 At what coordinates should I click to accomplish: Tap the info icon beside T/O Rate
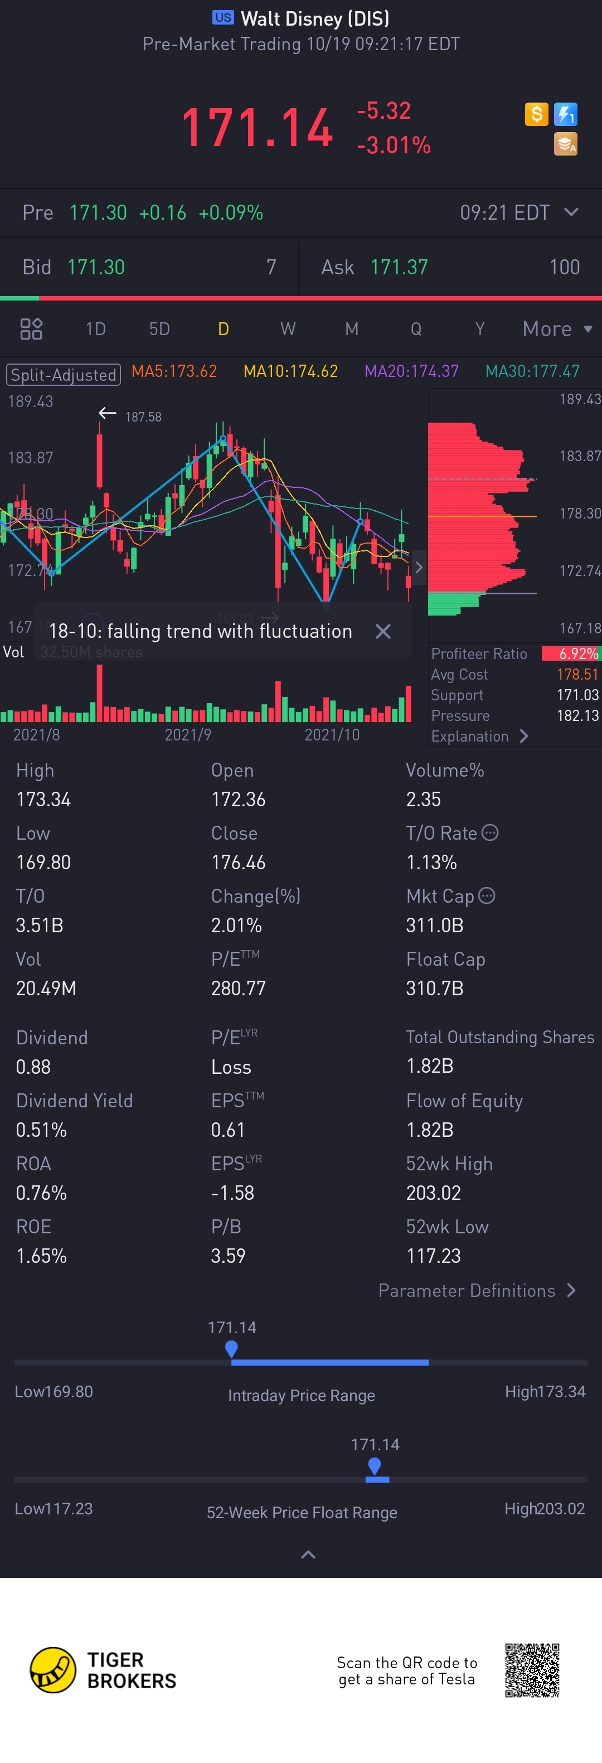490,833
